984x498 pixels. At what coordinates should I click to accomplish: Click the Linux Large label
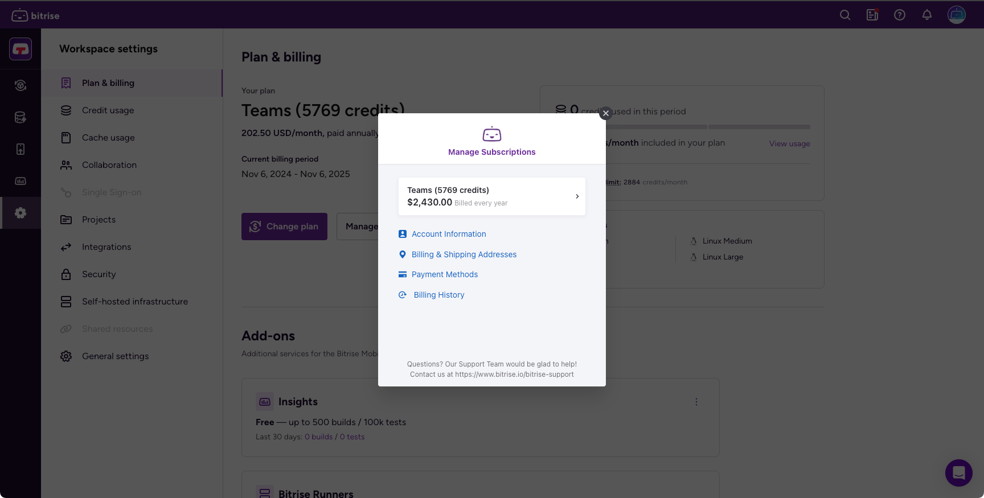click(x=723, y=257)
